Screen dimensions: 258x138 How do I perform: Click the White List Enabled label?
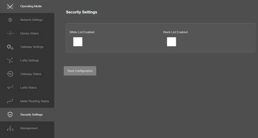pyautogui.click(x=82, y=32)
